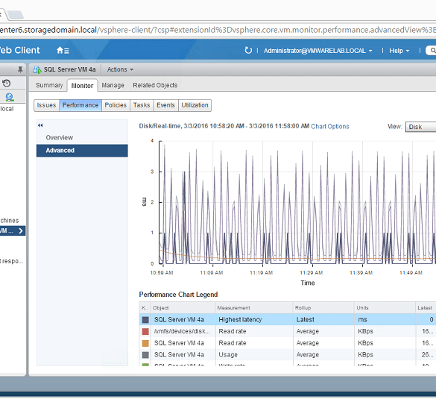436x399 pixels.
Task: Click the refresh icon in header
Action: (248, 51)
